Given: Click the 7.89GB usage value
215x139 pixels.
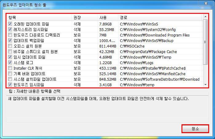Looking at the screenshot, I should 106,24.
